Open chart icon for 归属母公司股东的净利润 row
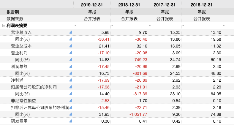 pos(70,87)
